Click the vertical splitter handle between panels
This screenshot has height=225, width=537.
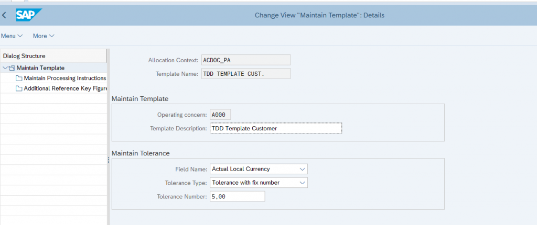click(108, 160)
